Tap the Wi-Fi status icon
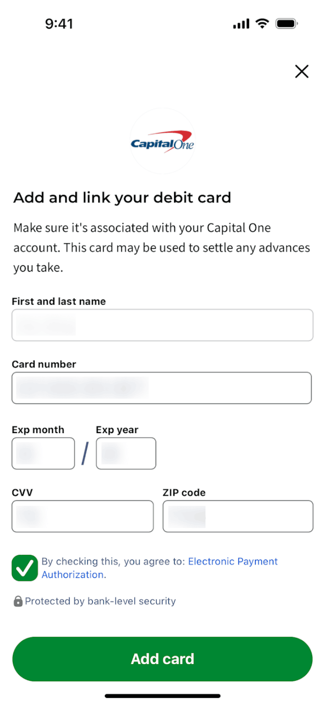 [x=262, y=24]
